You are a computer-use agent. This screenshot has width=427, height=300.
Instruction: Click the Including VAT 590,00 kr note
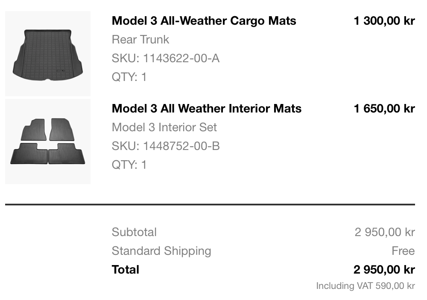pyautogui.click(x=366, y=286)
